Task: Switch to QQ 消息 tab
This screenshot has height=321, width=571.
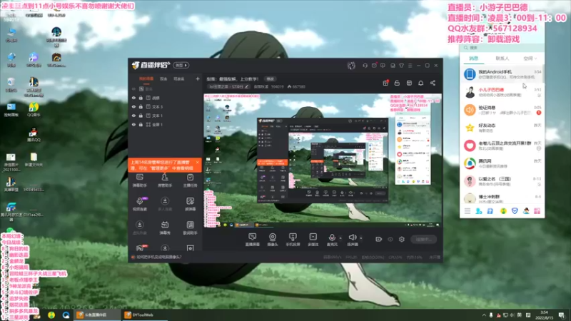Action: point(473,58)
